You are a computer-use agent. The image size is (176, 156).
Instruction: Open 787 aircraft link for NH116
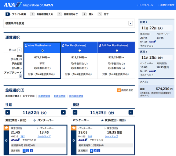click(22, 137)
